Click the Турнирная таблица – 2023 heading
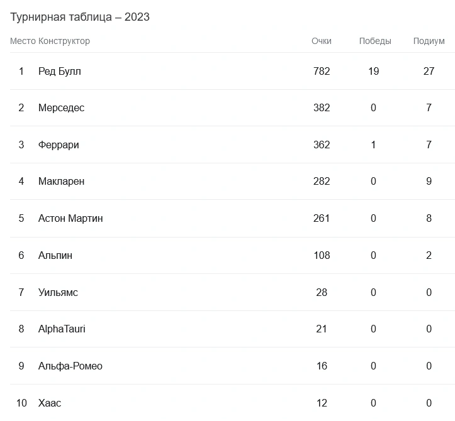Screen dimensions: 455x421 [80, 17]
